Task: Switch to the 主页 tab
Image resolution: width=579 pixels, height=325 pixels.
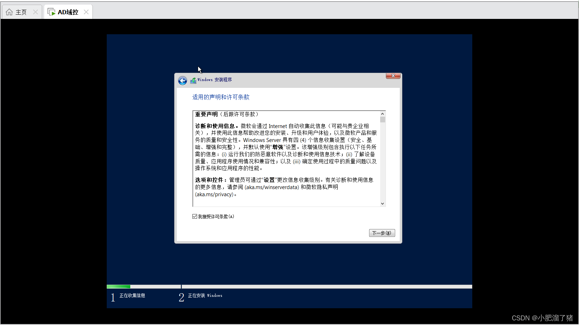Action: tap(22, 12)
